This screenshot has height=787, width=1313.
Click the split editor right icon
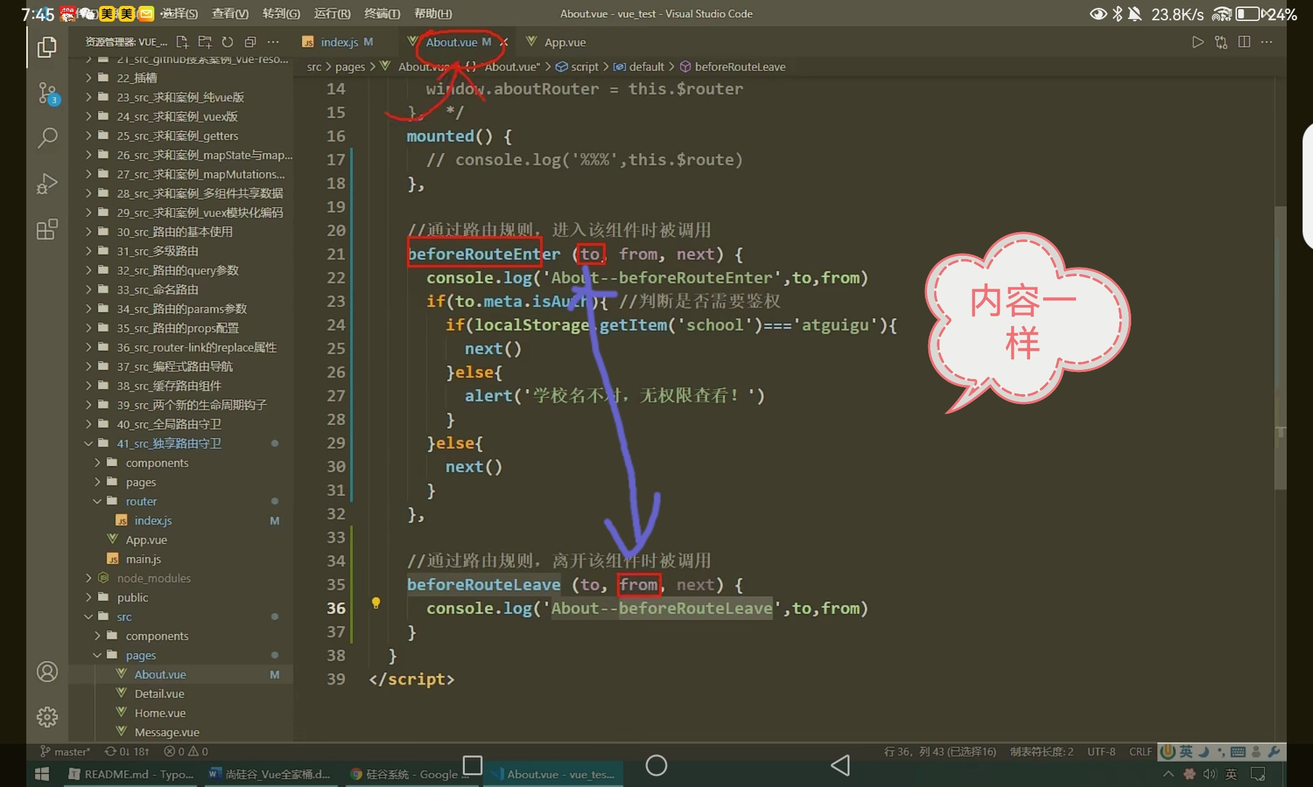point(1243,42)
